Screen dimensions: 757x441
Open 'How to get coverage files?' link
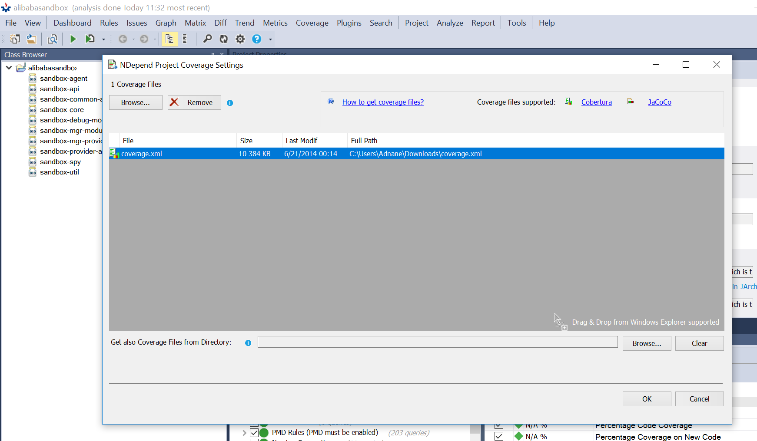pos(383,102)
